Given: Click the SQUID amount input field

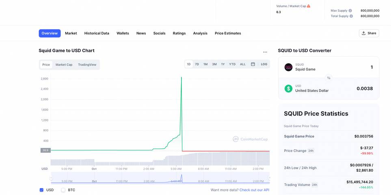Looking at the screenshot, I should click(x=357, y=67).
